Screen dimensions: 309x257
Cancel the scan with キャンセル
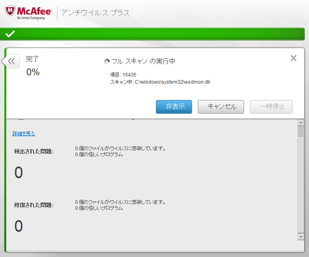pyautogui.click(x=221, y=107)
